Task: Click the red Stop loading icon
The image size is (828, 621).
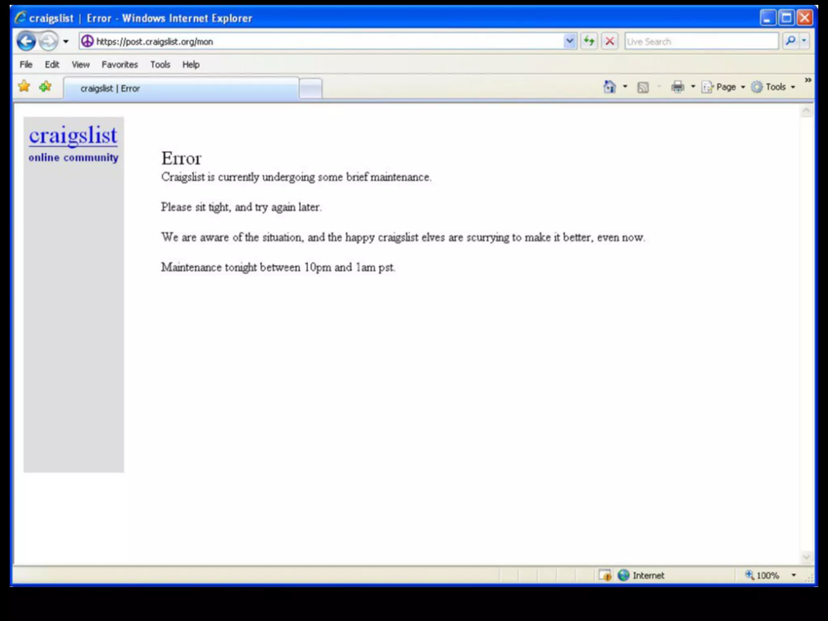Action: [x=610, y=41]
